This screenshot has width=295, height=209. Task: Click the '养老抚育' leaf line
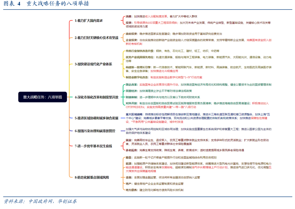[185, 150]
